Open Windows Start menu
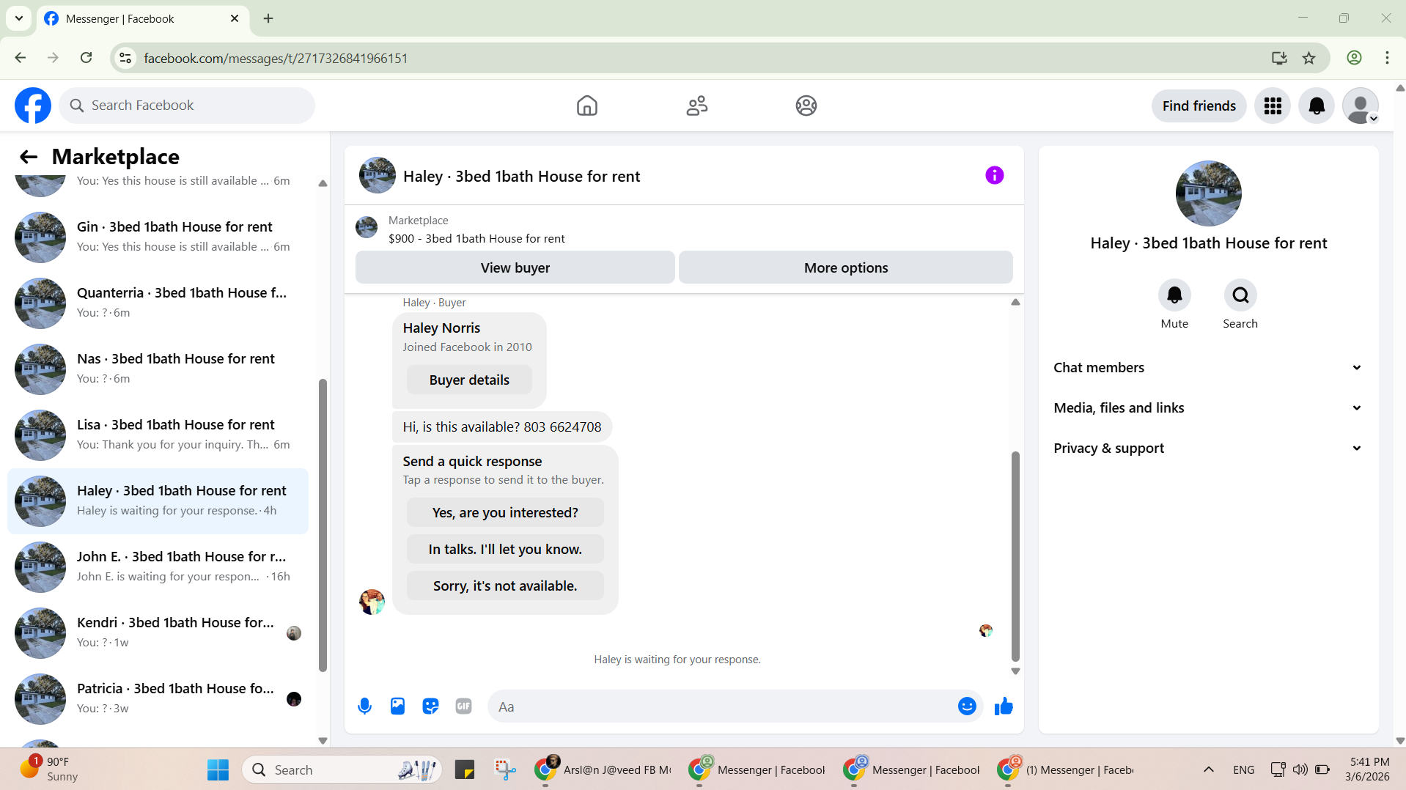Screen dimensions: 1406x790 click(218, 770)
